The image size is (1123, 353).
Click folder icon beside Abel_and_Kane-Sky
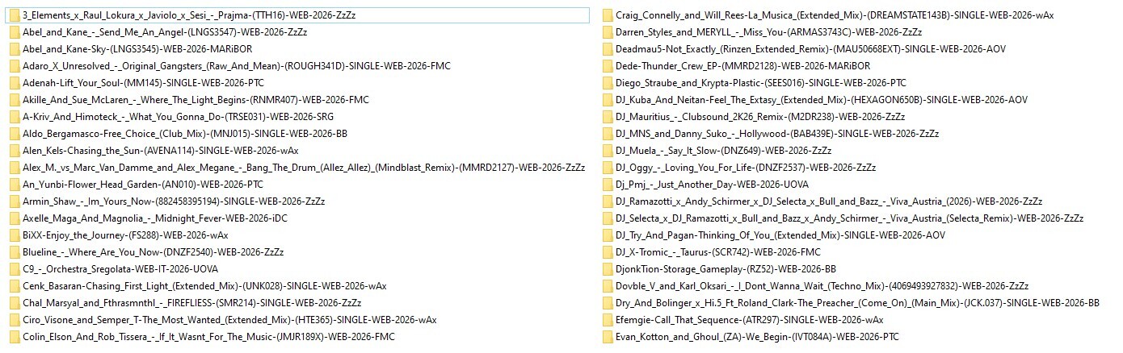coord(14,49)
